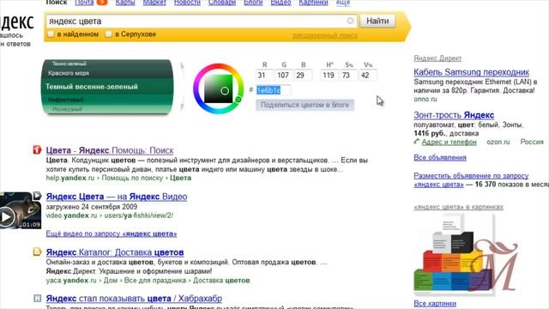The image size is (549, 309).
Task: Click the S% value field showing 73
Action: [x=348, y=76]
